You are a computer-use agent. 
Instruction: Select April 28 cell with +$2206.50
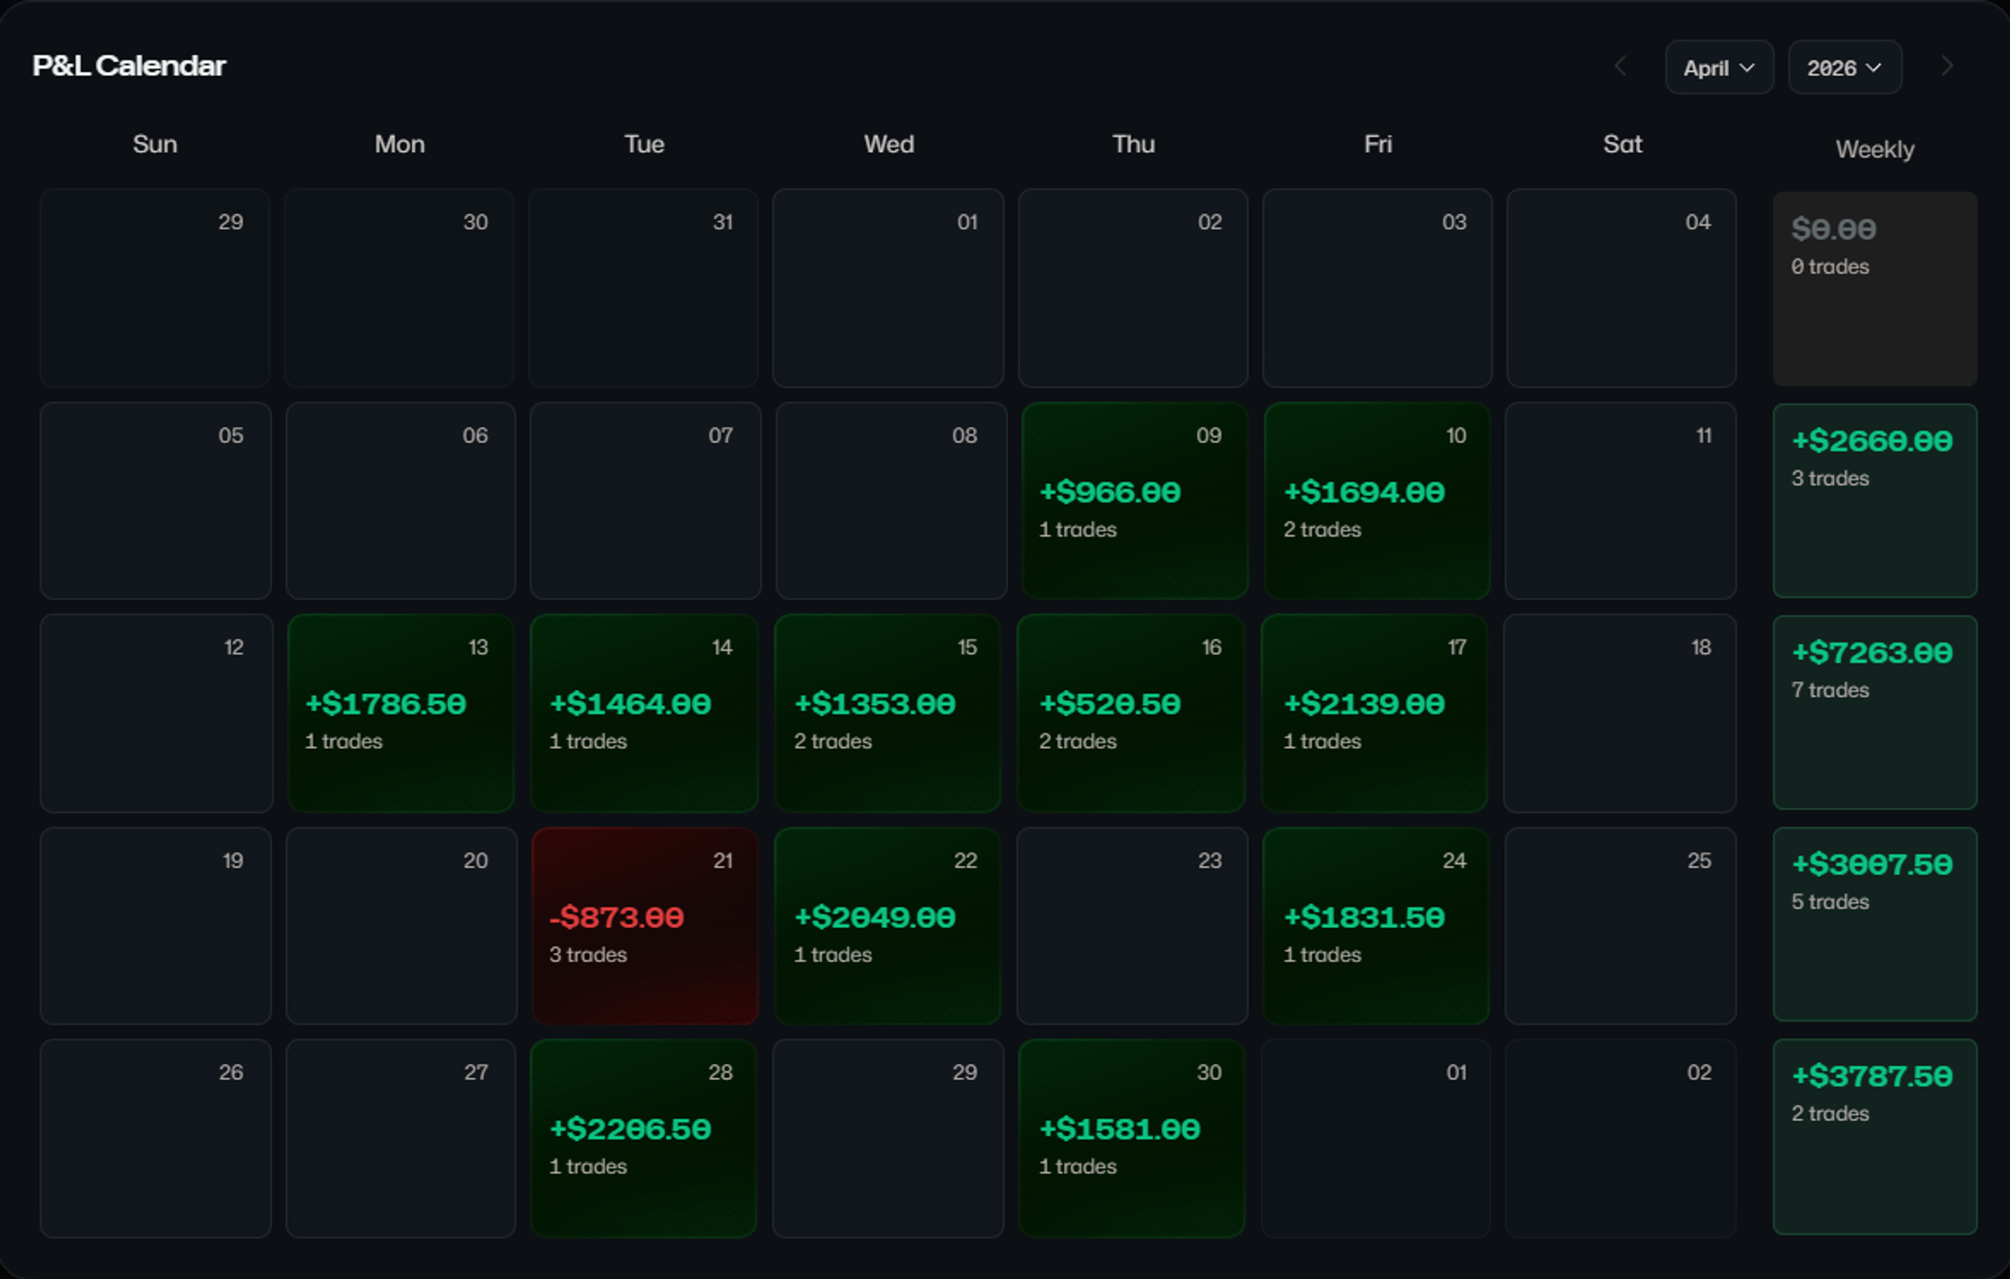pos(644,1139)
